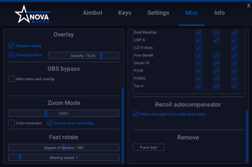Toggle last checkbox in CZ75-Auto row
Viewport: 252px width, 167px height.
coord(235,48)
